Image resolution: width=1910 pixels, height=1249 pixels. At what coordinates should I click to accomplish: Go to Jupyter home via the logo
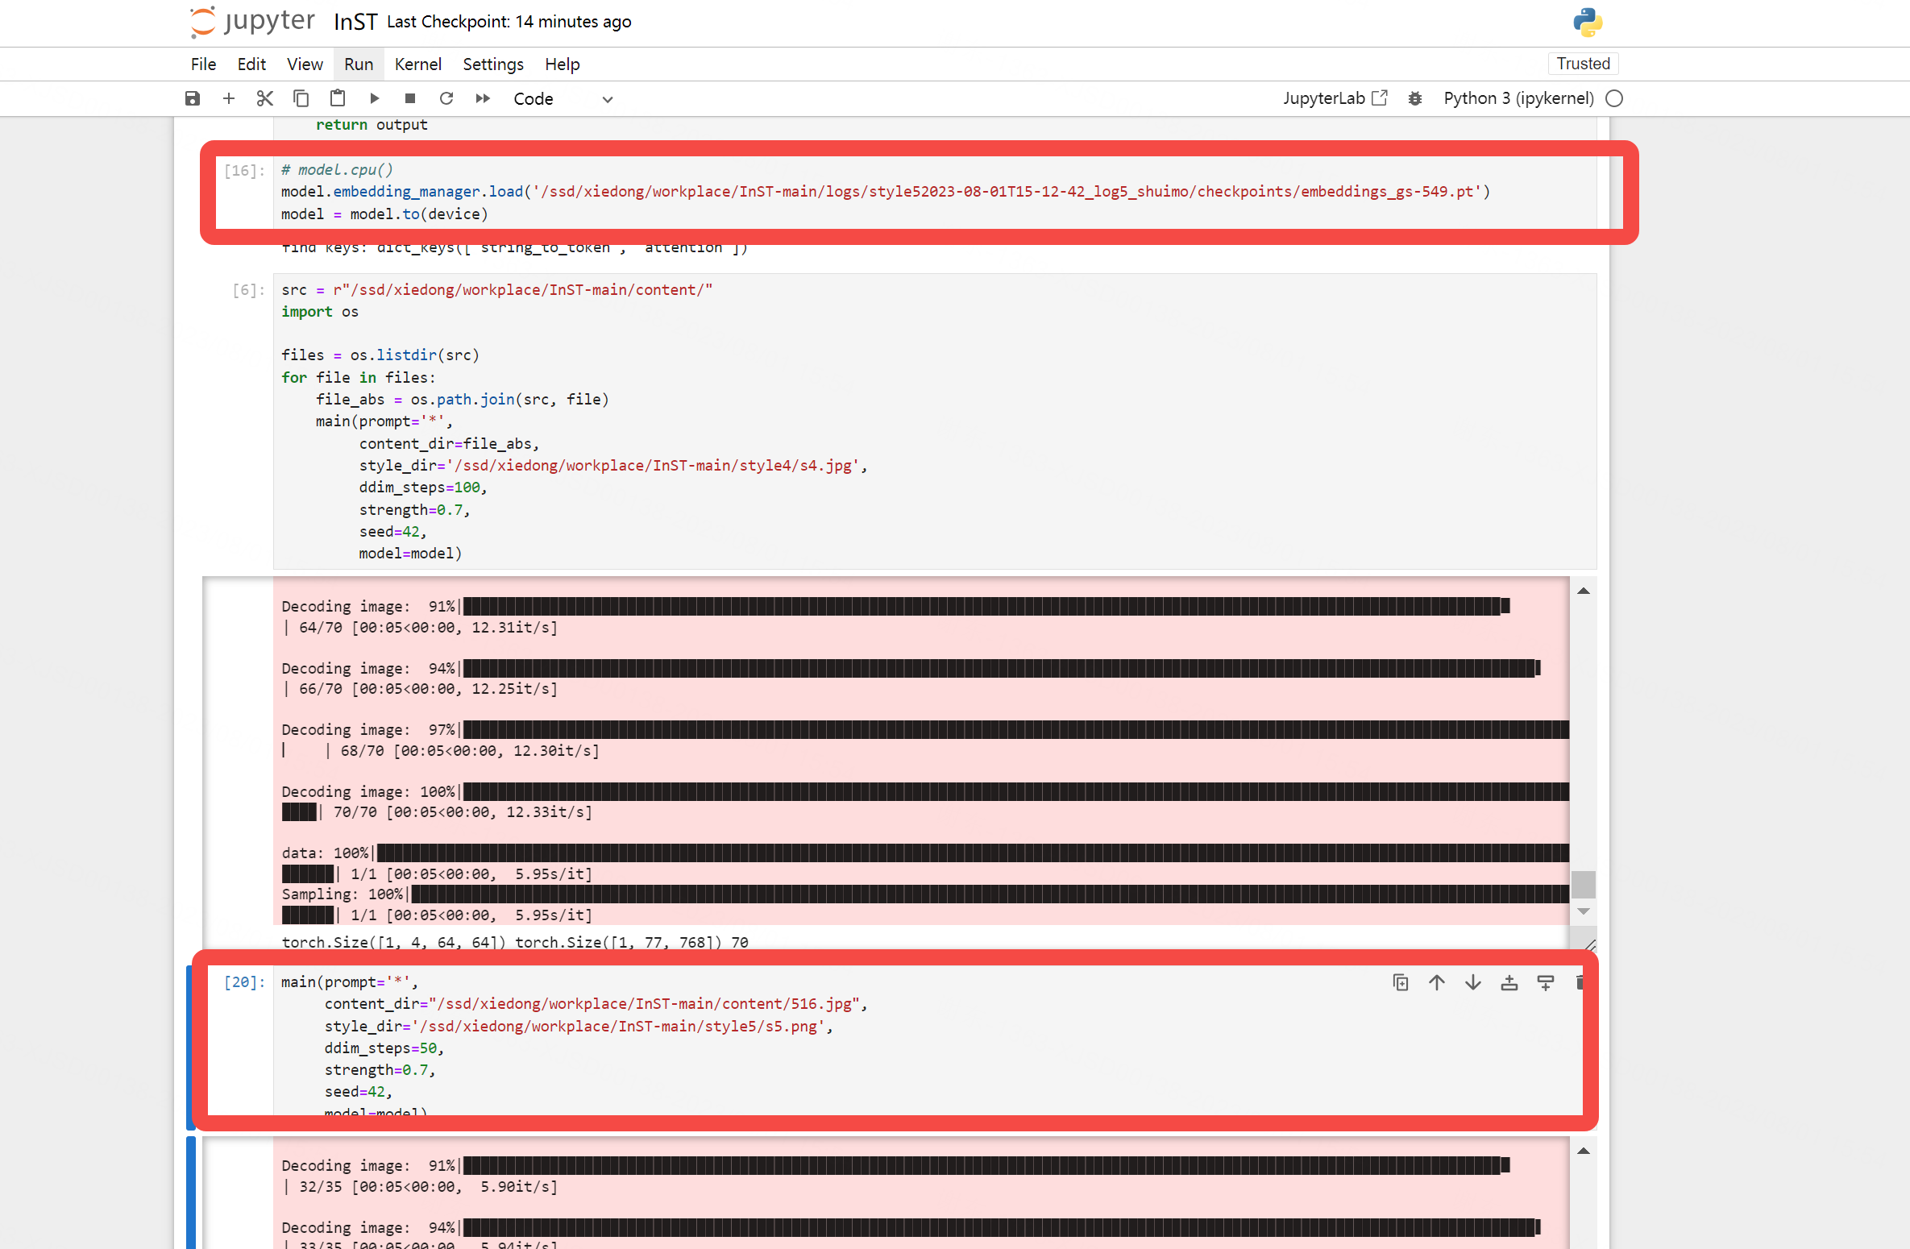pos(252,22)
